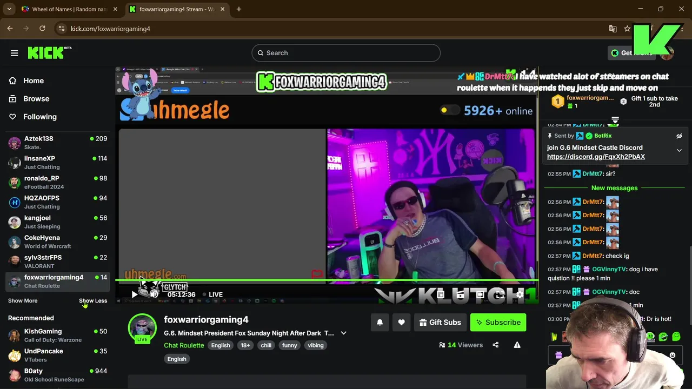
Task: Bookmark this page with the star
Action: [x=627, y=29]
